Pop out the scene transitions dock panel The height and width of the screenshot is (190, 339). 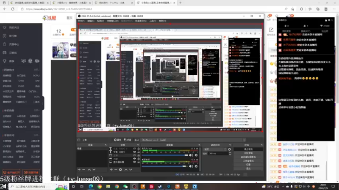(230, 145)
